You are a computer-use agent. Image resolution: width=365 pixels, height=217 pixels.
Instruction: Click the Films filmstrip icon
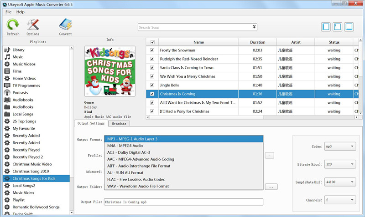click(7, 71)
